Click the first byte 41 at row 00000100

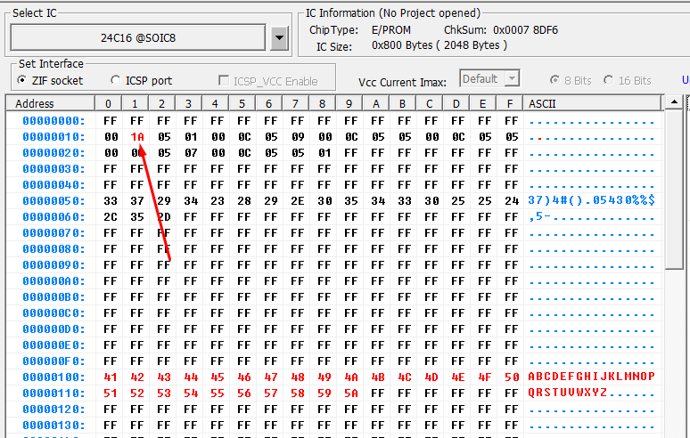pos(111,377)
